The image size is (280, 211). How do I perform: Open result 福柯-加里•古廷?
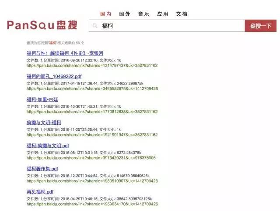tap(42, 99)
